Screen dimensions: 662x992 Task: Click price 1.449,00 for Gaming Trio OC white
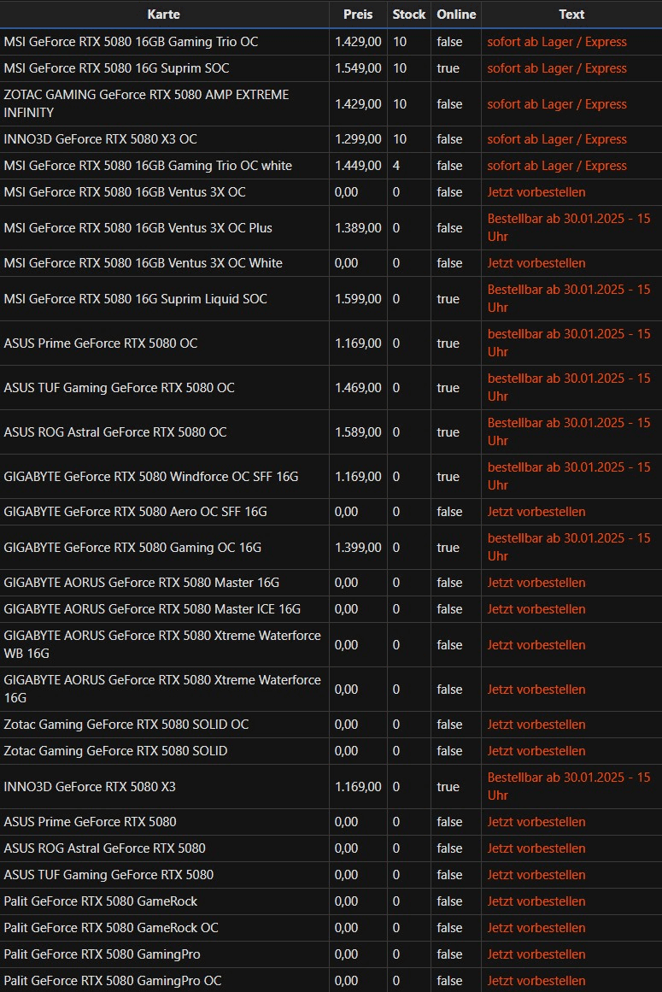tap(358, 166)
